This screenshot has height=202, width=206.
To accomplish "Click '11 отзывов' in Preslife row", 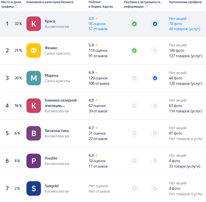I will (98, 166).
